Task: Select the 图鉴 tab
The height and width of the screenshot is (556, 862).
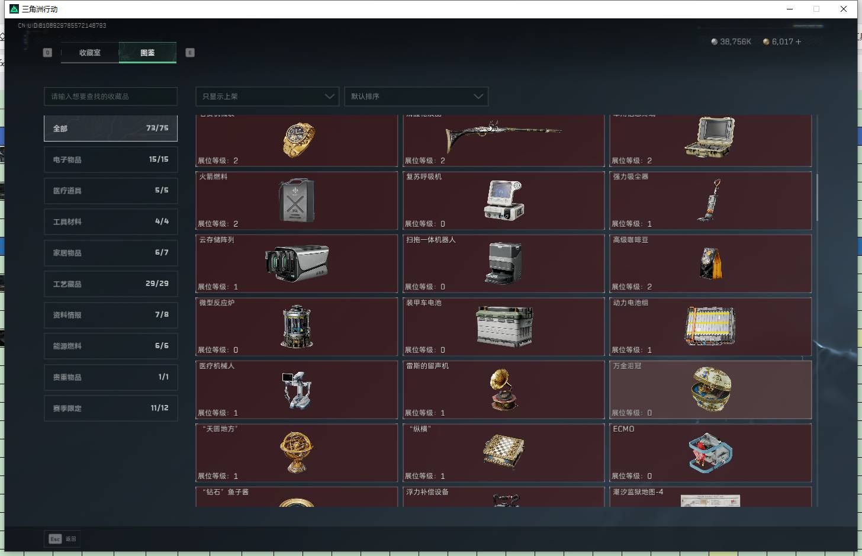Action: 147,53
